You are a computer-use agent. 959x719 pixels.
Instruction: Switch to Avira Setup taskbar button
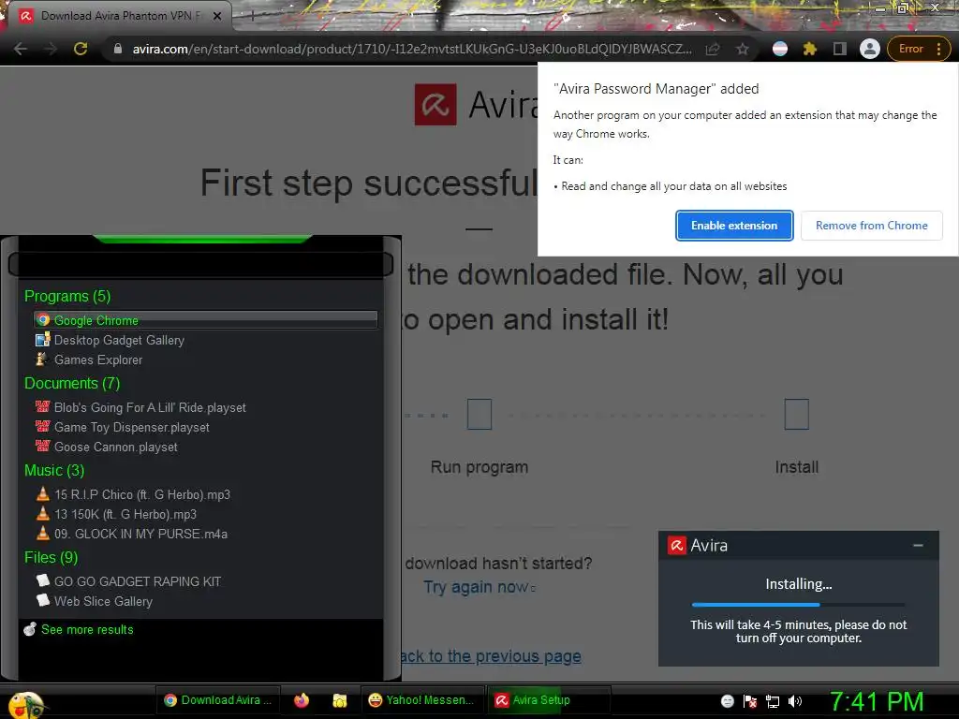click(549, 700)
